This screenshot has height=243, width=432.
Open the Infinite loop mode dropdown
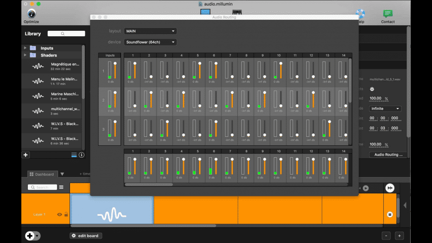[x=385, y=109]
